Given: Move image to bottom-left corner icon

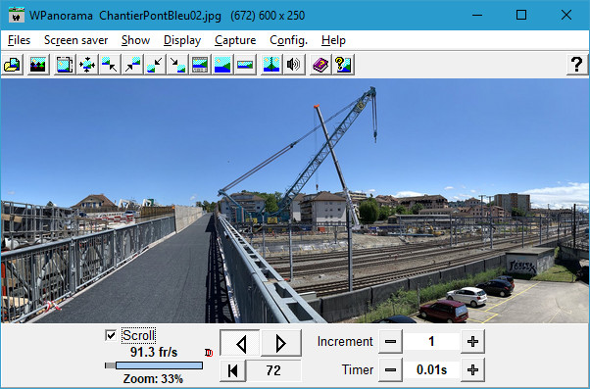Looking at the screenshot, I should pyautogui.click(x=155, y=65).
